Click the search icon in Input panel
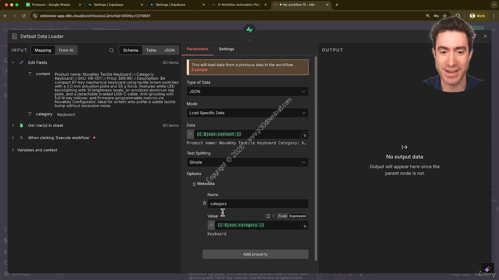The height and width of the screenshot is (280, 499). point(111,50)
